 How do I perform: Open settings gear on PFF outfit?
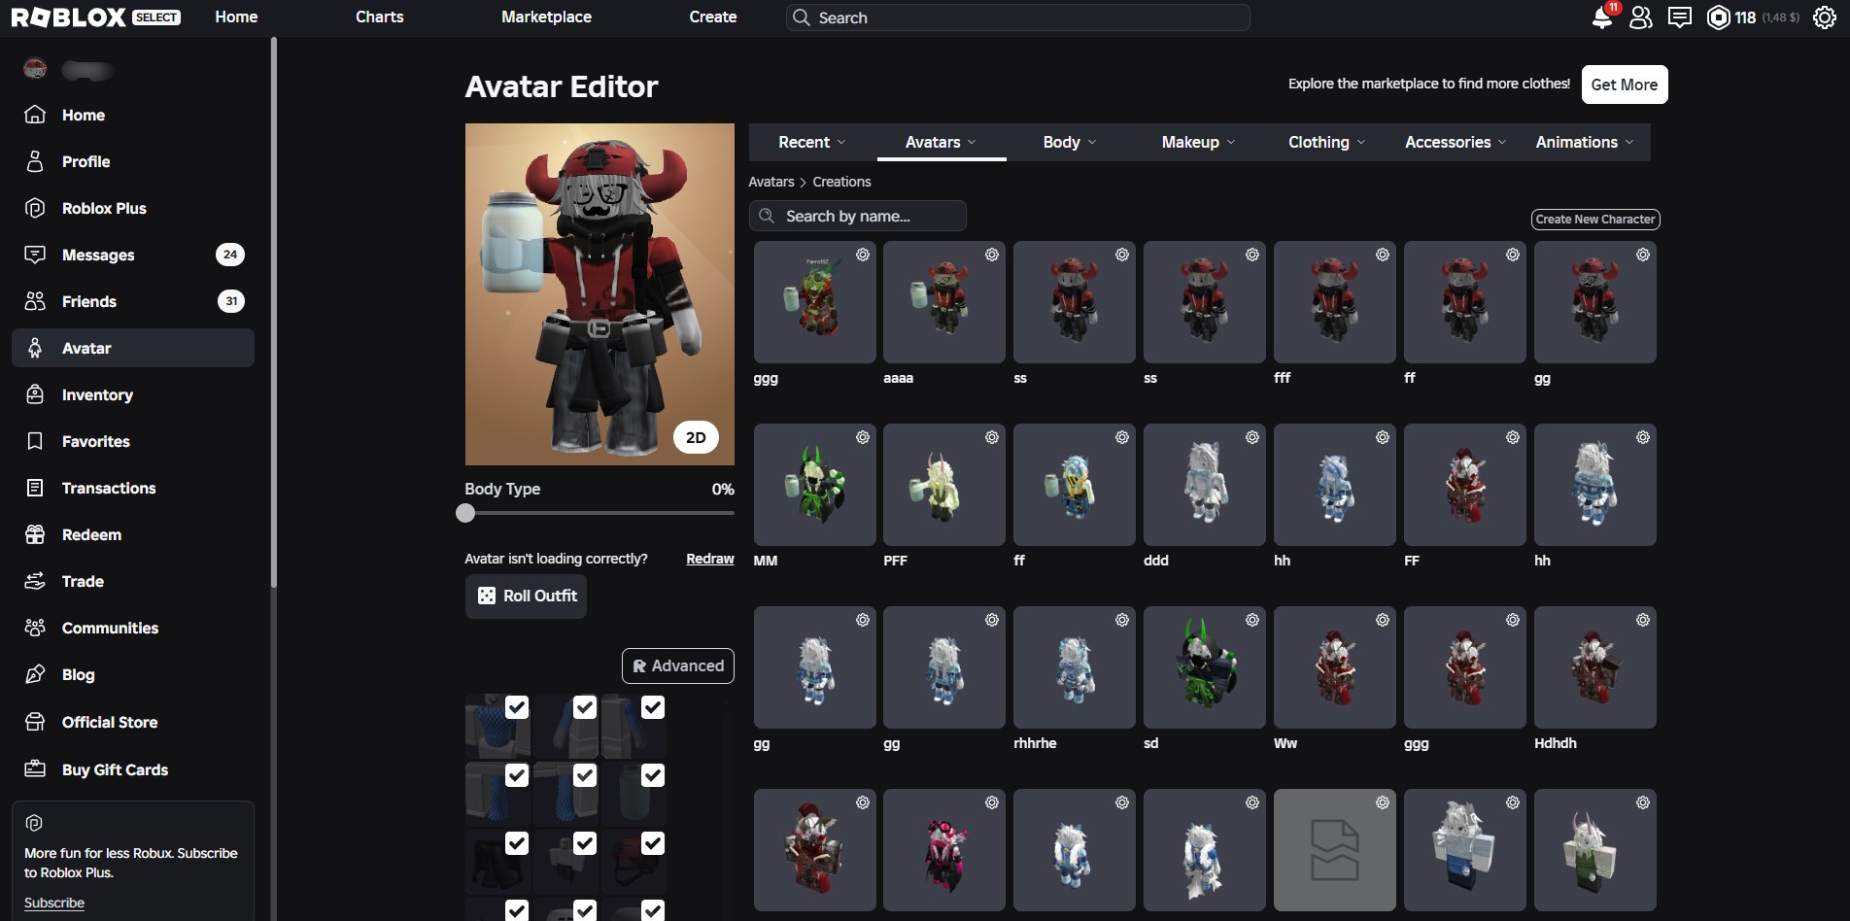point(992,437)
